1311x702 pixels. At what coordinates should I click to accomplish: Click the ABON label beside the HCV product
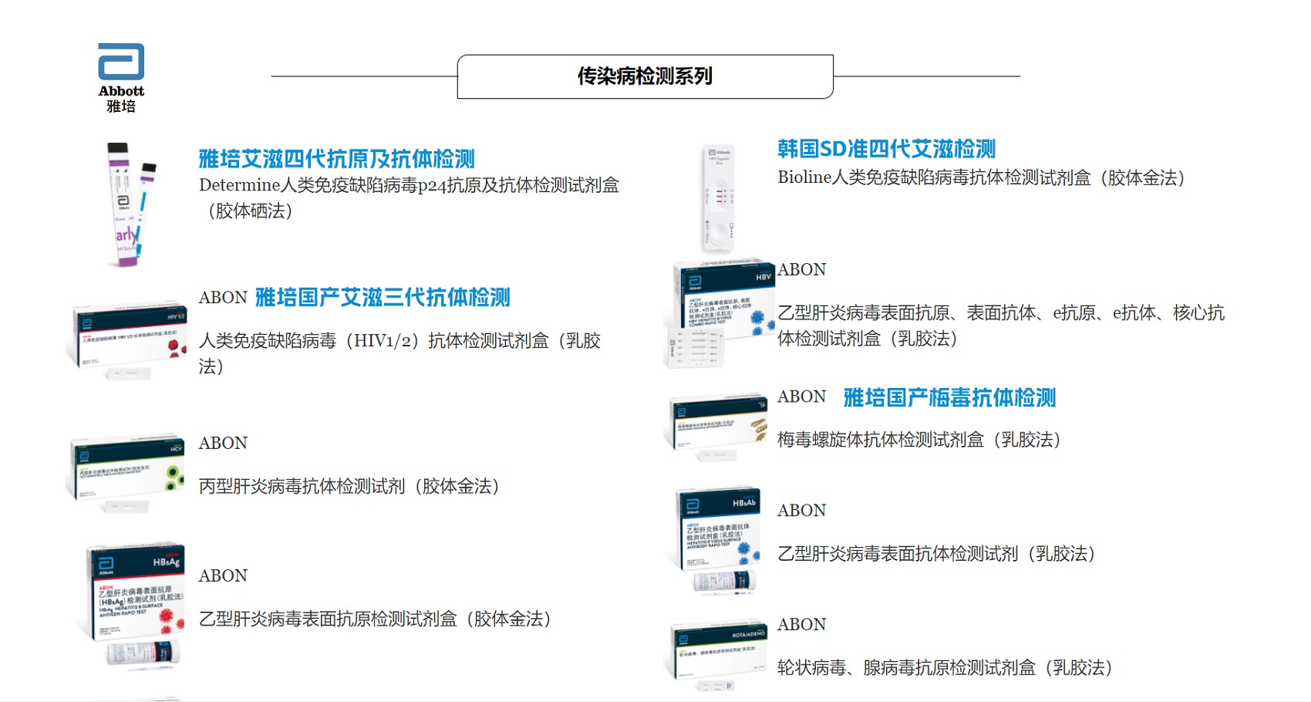coord(223,444)
